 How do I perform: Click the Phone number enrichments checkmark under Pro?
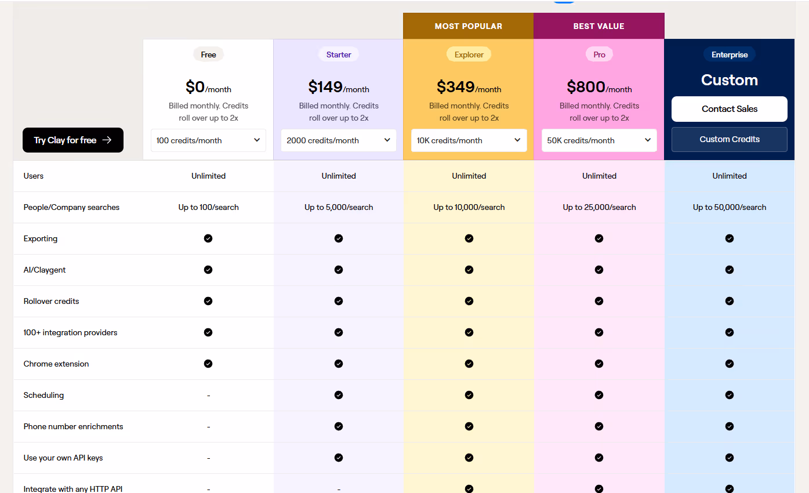coord(599,426)
